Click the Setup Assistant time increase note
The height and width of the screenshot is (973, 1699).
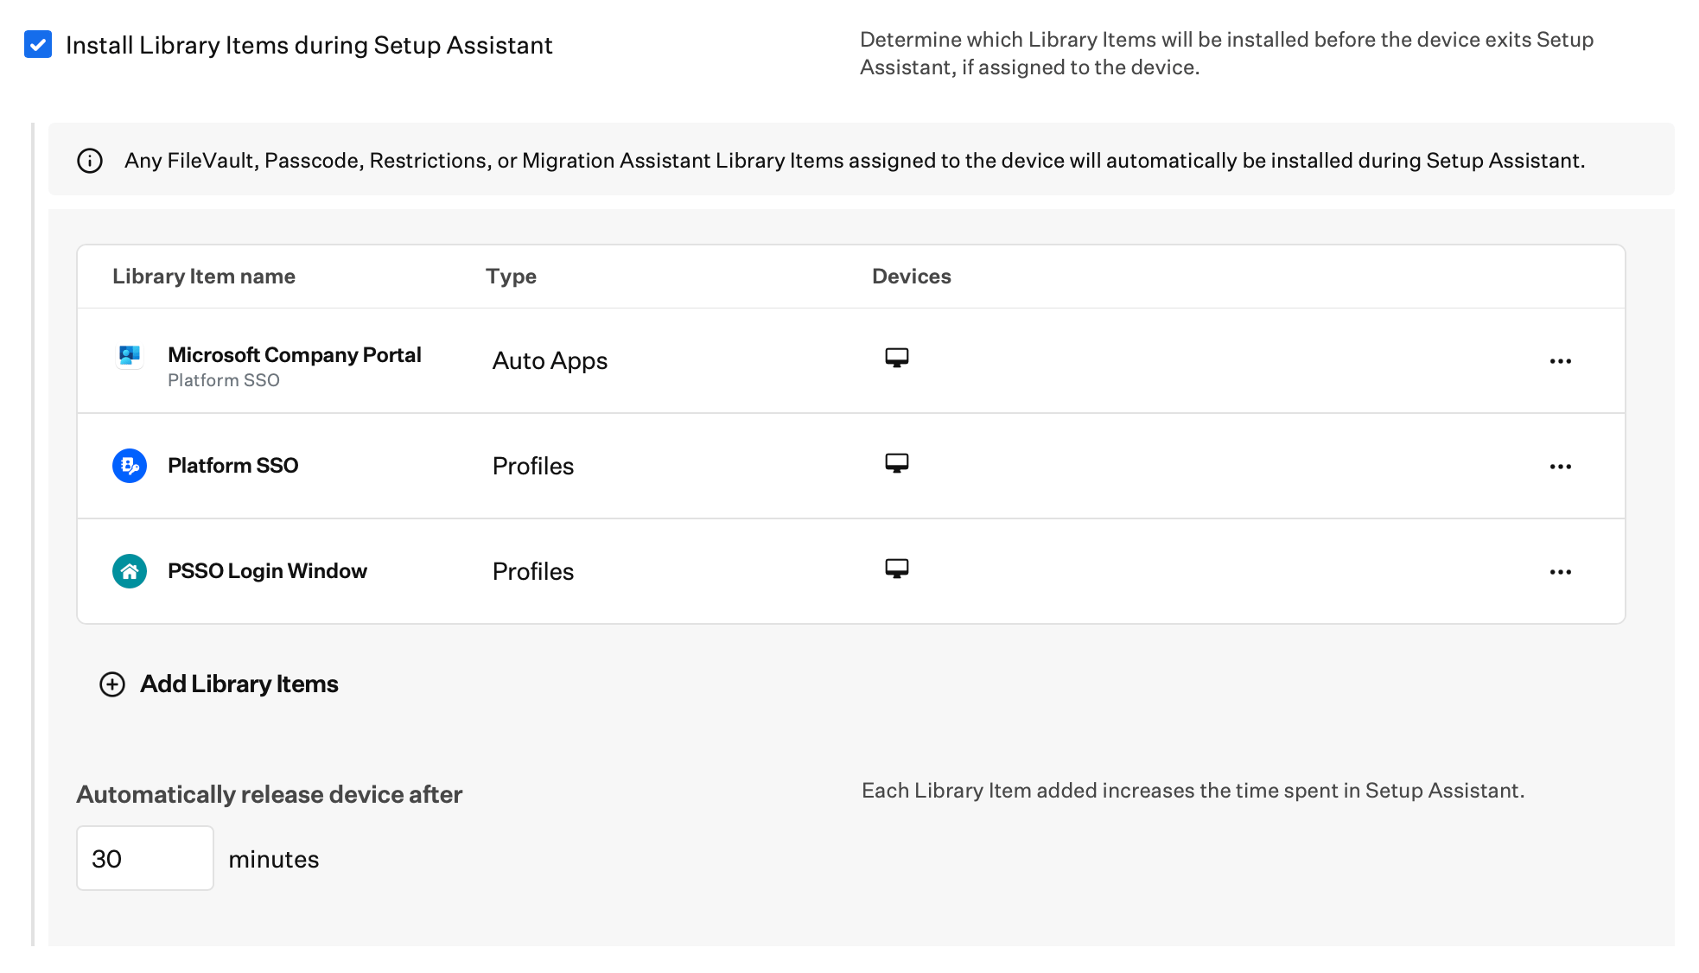point(1193,791)
